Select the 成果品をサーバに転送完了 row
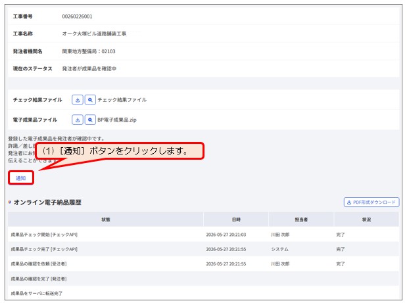 pyautogui.click(x=204, y=293)
